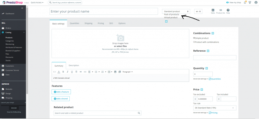259x119 pixels.
Task: Open help box for Quantity
Action: coord(207,68)
